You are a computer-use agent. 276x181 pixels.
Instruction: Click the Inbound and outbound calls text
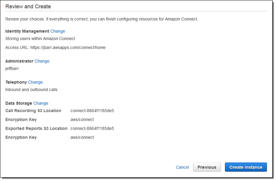pyautogui.click(x=31, y=90)
